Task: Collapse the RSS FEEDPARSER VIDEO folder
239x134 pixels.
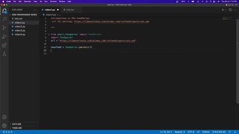Action: (x=24, y=15)
